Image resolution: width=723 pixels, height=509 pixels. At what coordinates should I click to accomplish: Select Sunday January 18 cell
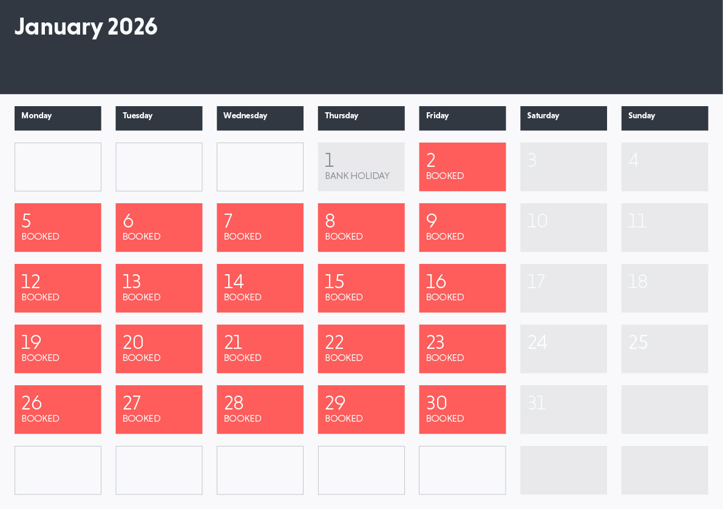tap(664, 288)
